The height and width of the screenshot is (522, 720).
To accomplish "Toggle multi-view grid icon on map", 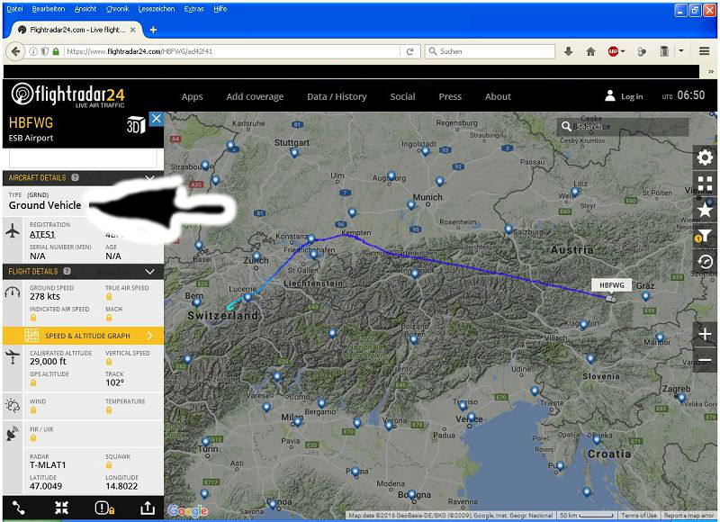I will [x=705, y=184].
